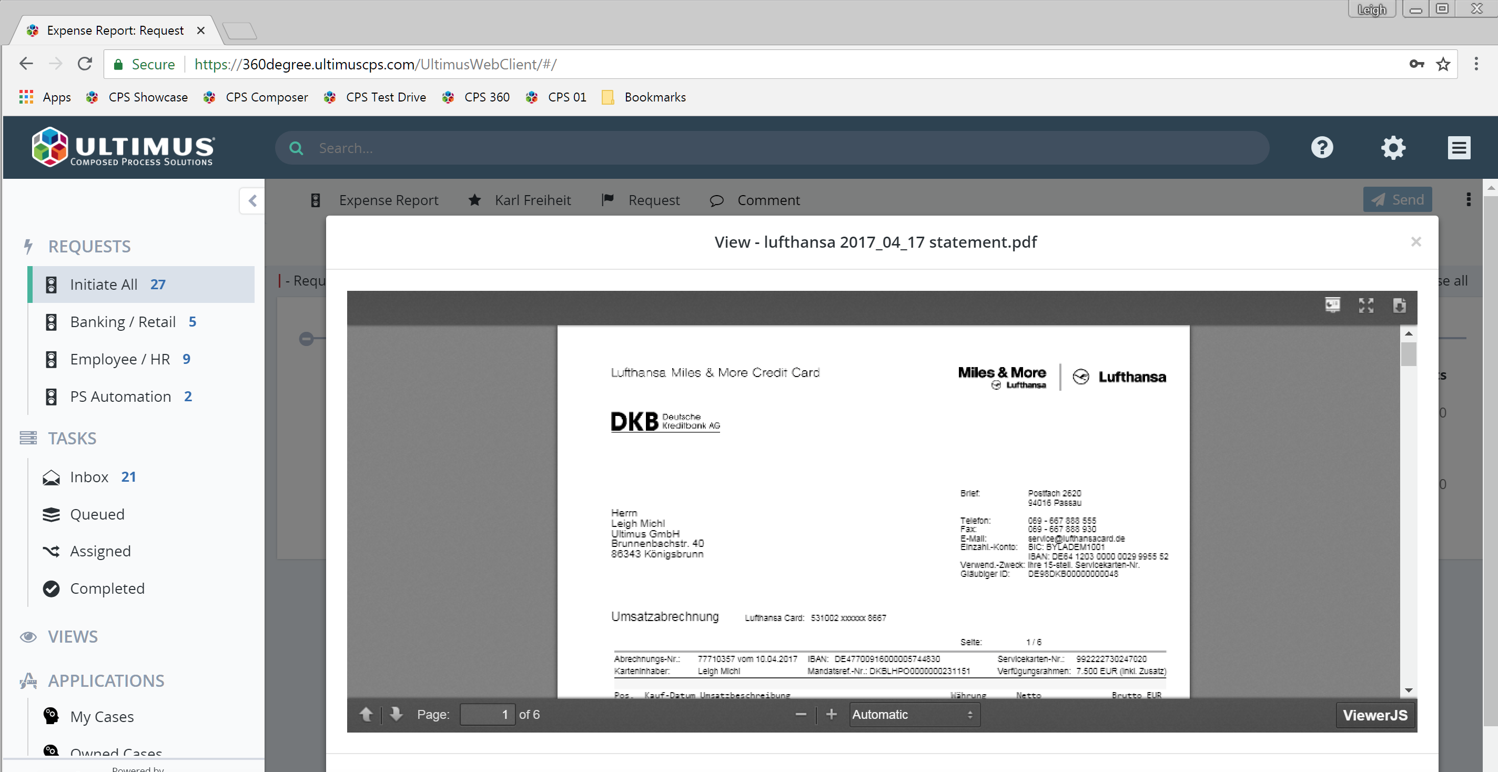Image resolution: width=1498 pixels, height=772 pixels.
Task: Select Initiate All in Requests
Action: (141, 285)
